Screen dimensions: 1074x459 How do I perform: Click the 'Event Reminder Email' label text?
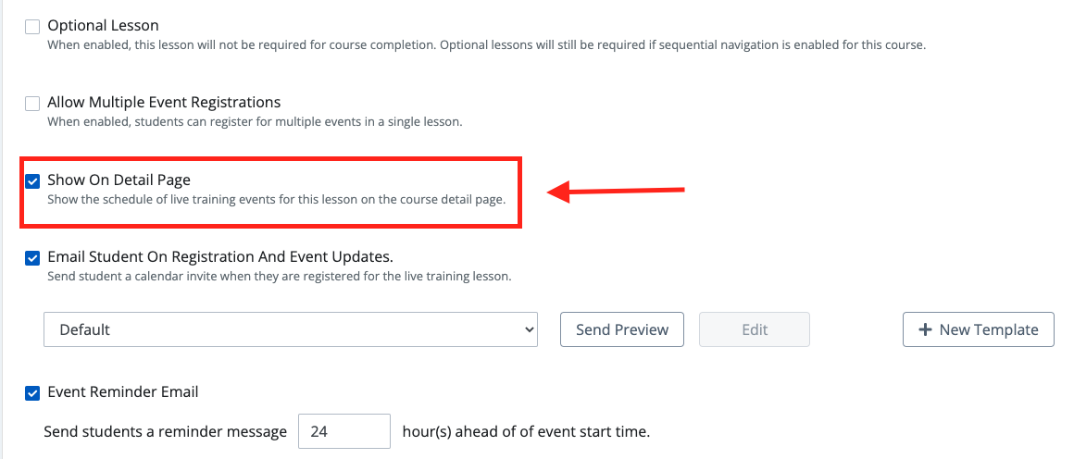point(122,392)
